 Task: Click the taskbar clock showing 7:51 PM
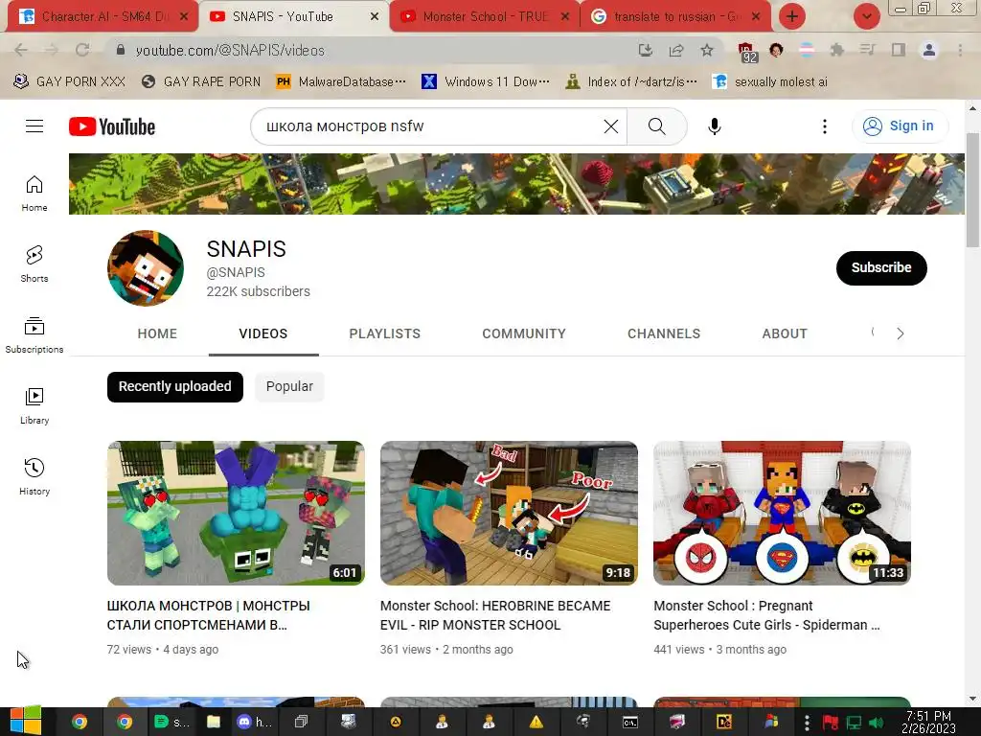[928, 722]
